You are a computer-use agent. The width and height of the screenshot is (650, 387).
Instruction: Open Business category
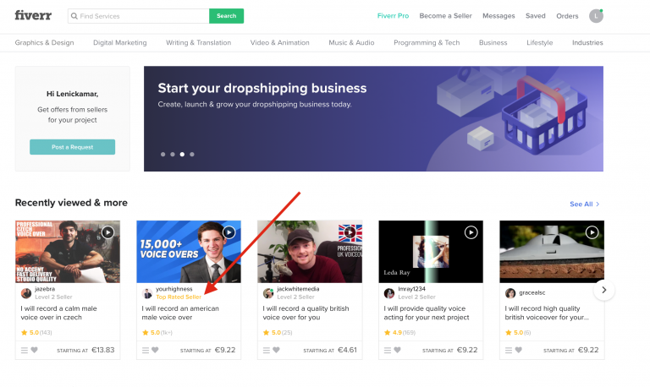(x=493, y=42)
